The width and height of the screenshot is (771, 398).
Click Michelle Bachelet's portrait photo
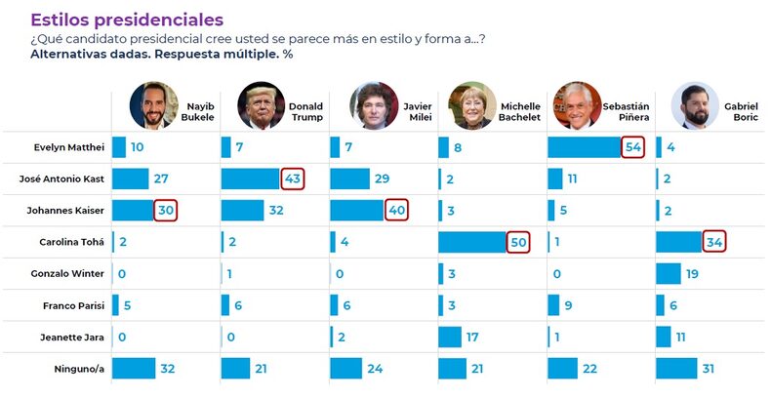(472, 105)
